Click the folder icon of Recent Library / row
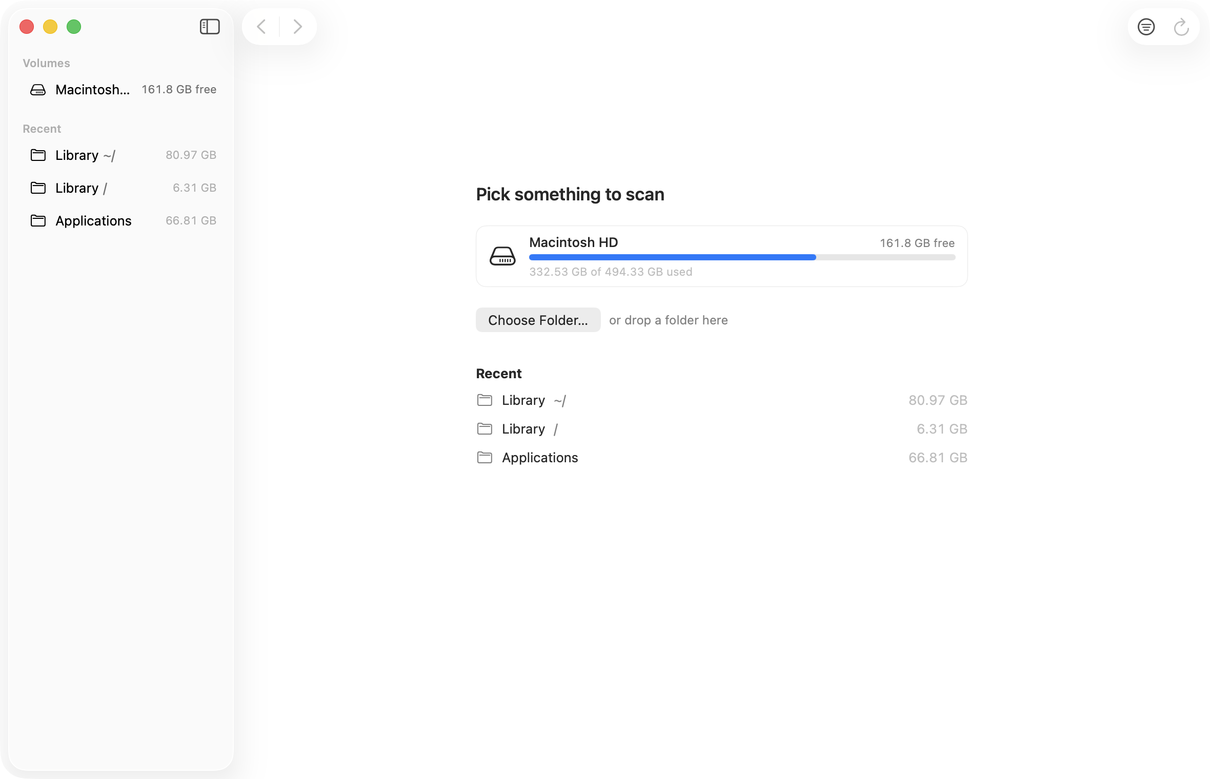The height and width of the screenshot is (779, 1210). tap(485, 428)
